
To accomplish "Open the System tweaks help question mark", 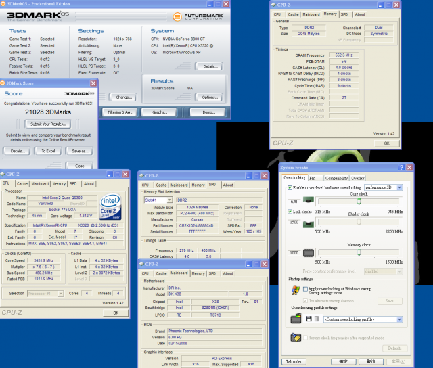I will coord(401,167).
